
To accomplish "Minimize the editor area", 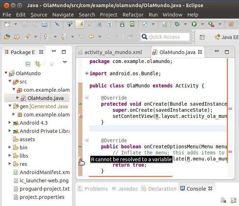I will tap(217, 51).
